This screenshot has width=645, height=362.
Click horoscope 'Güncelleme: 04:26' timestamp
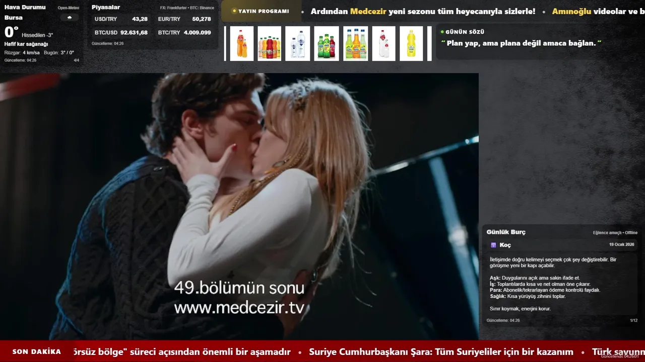503,320
